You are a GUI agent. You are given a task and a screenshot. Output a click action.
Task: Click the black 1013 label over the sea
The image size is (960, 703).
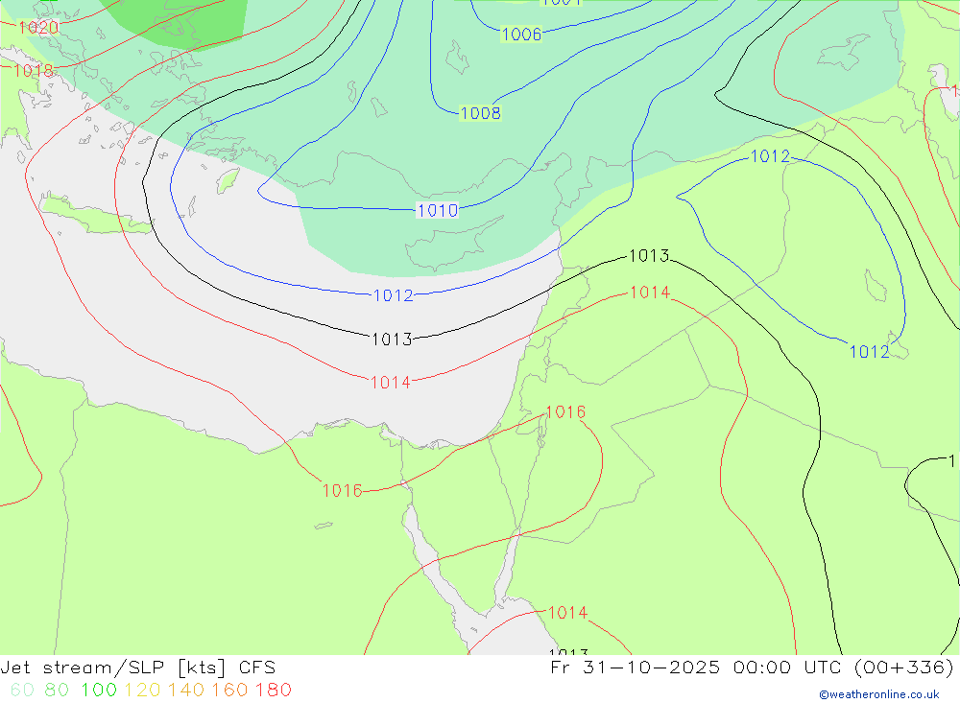393,339
